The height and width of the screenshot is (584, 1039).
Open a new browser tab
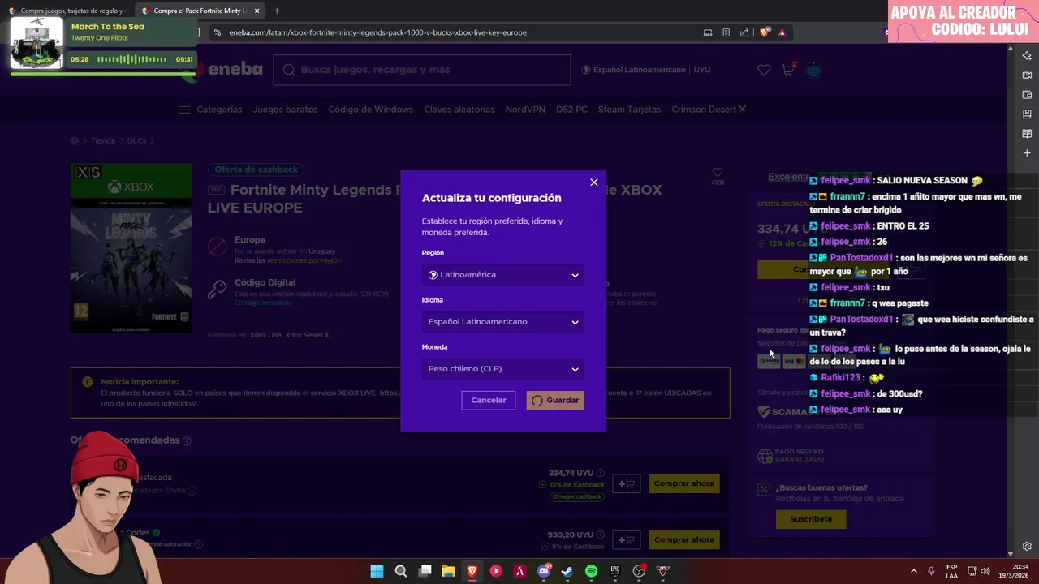tap(277, 11)
